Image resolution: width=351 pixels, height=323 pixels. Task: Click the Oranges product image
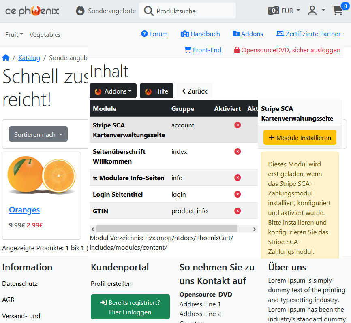coord(41,175)
